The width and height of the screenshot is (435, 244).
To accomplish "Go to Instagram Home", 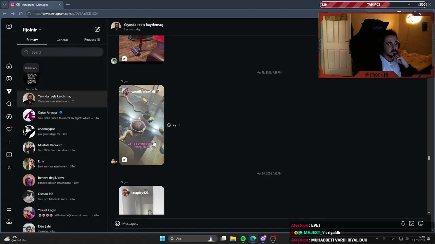I will (9, 66).
